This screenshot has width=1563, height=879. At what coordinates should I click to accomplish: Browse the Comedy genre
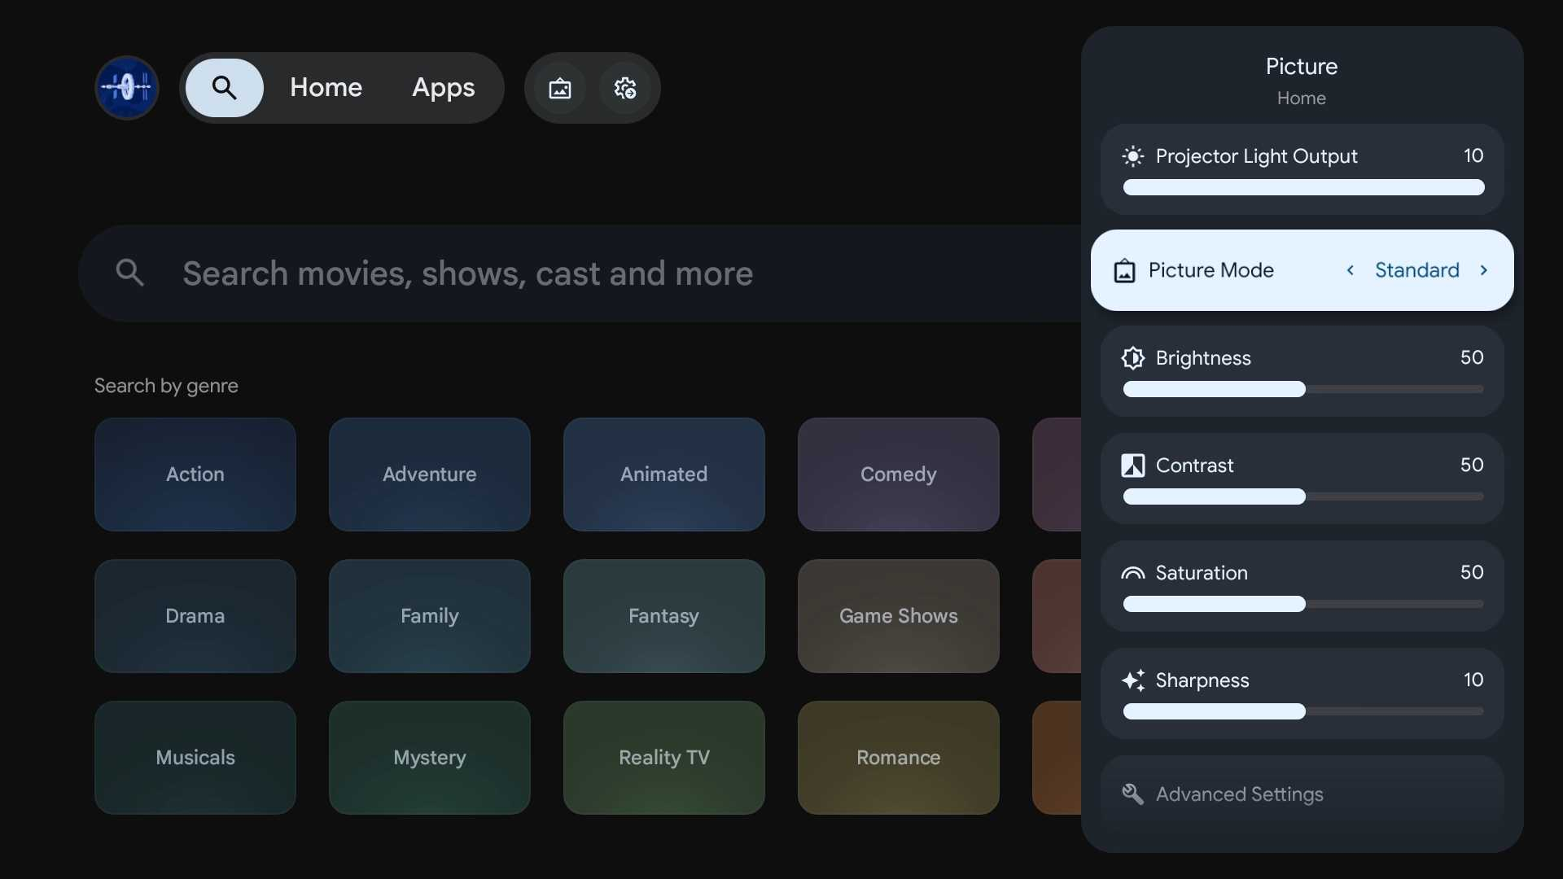(x=899, y=474)
